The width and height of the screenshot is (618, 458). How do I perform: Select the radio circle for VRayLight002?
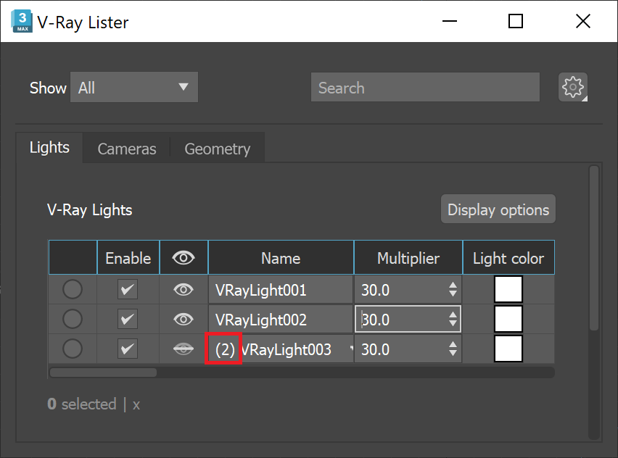click(73, 319)
